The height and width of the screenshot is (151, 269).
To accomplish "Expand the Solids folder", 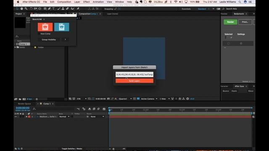I will 15,47.
